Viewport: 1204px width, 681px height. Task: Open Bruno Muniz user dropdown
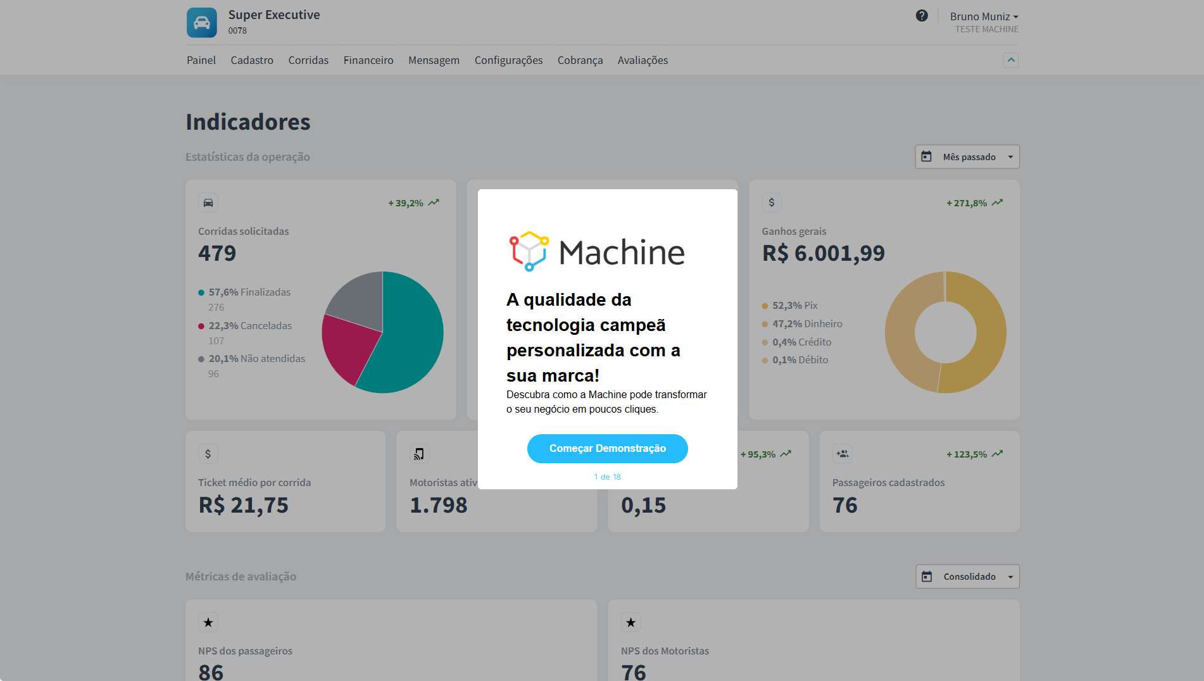[984, 16]
